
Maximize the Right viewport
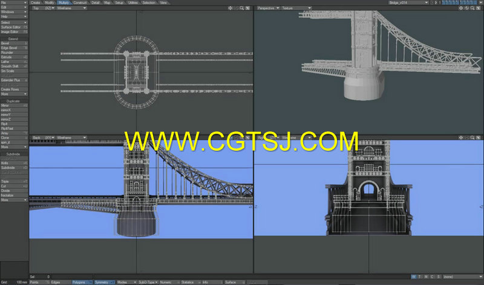click(x=478, y=138)
